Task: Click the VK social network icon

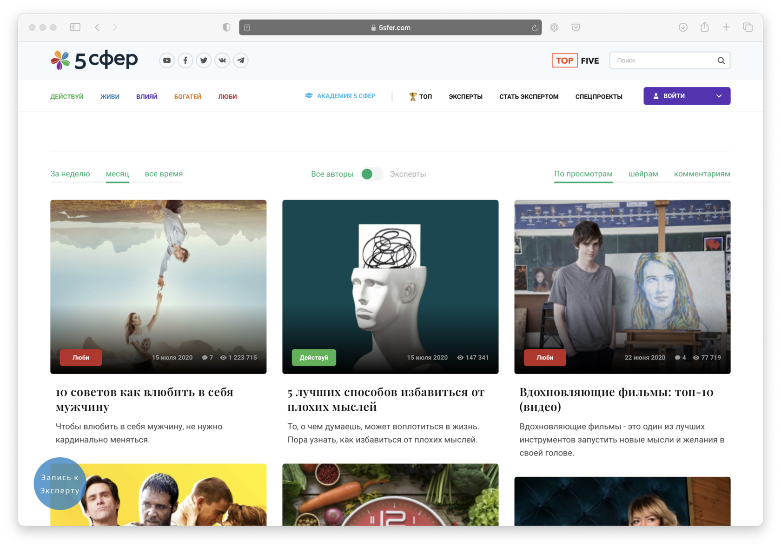Action: (222, 60)
